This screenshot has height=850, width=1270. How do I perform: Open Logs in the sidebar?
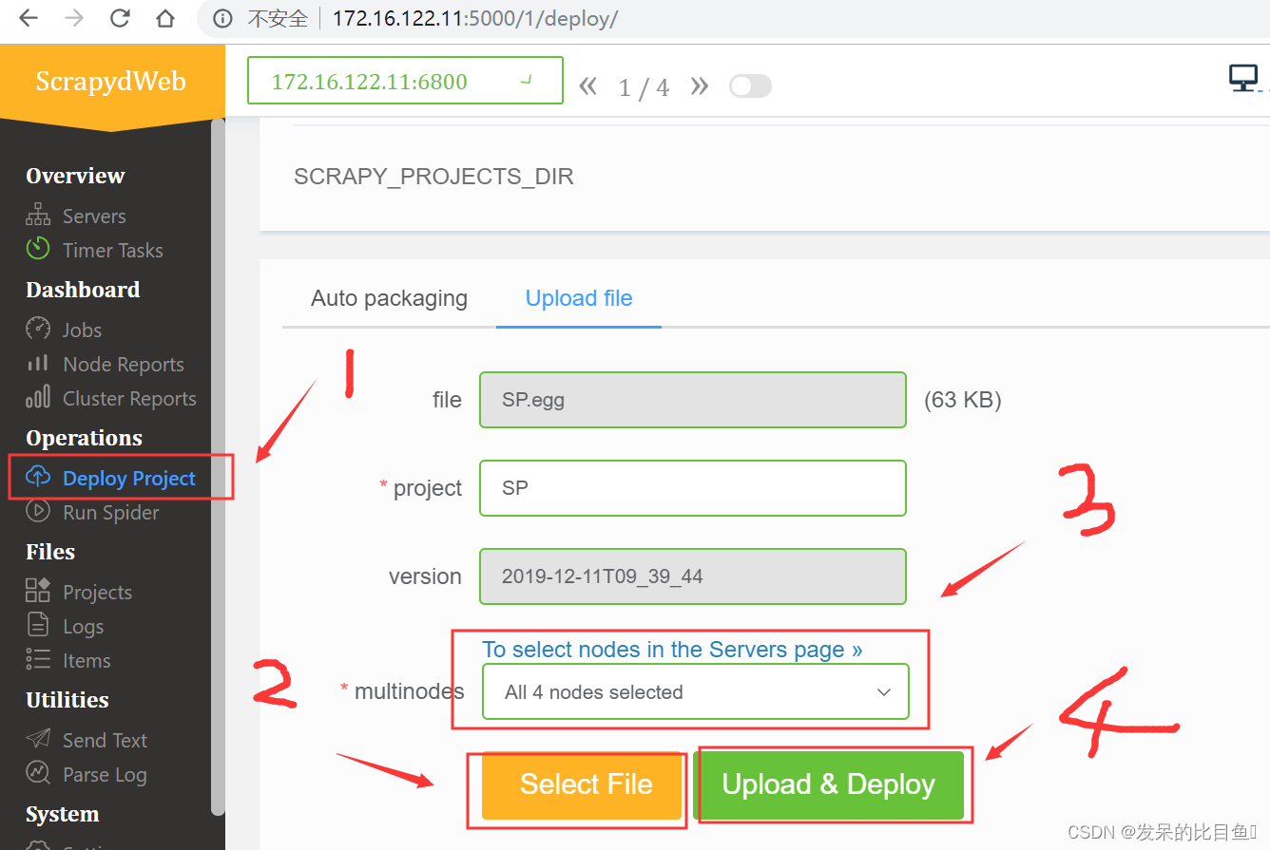84,627
